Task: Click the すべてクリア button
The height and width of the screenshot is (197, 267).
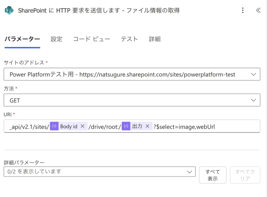Action: [x=245, y=175]
